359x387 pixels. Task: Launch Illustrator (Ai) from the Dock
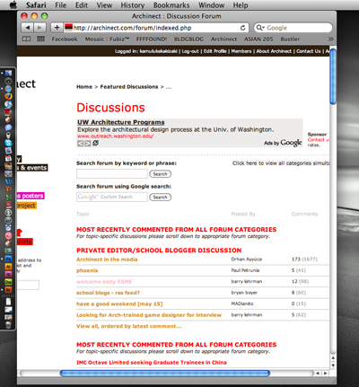8,267
